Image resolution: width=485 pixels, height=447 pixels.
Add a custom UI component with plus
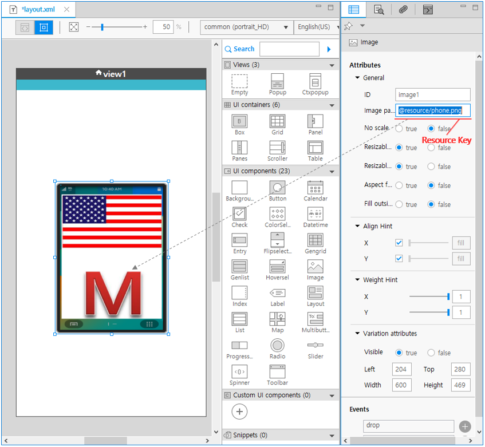coord(239,412)
